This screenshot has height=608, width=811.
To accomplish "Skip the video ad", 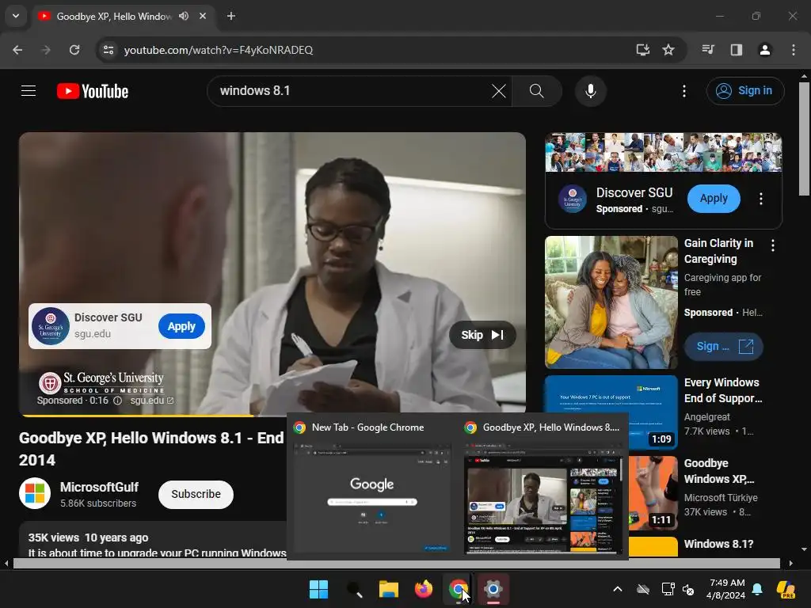I will [482, 335].
